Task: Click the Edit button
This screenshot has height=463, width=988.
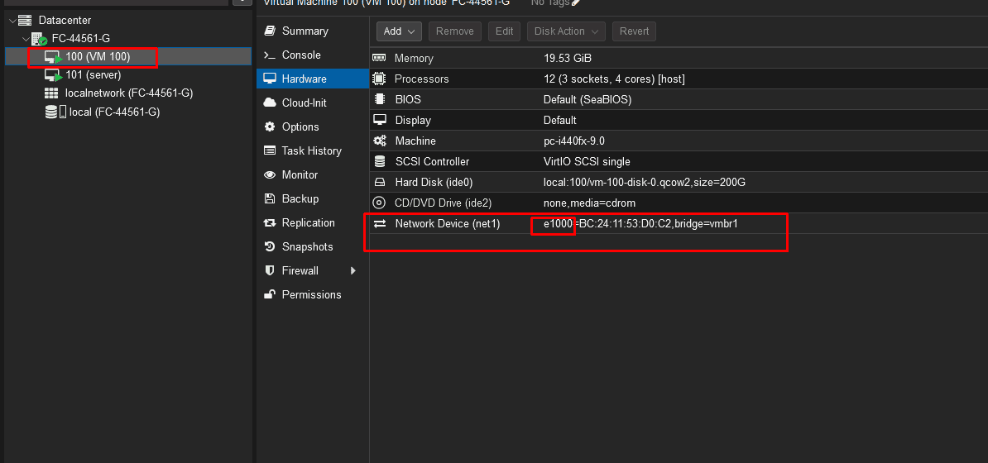Action: pyautogui.click(x=504, y=31)
